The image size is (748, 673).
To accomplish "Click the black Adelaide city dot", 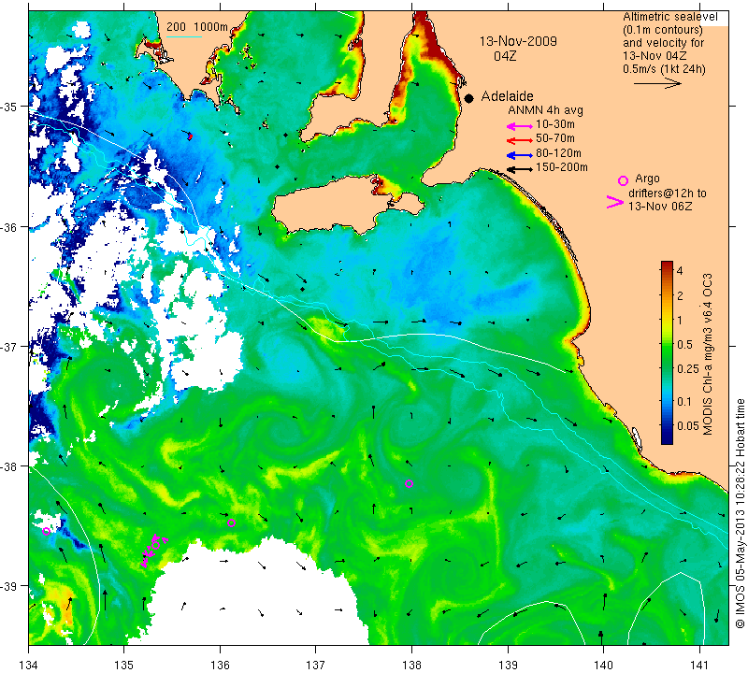I will pyautogui.click(x=469, y=98).
